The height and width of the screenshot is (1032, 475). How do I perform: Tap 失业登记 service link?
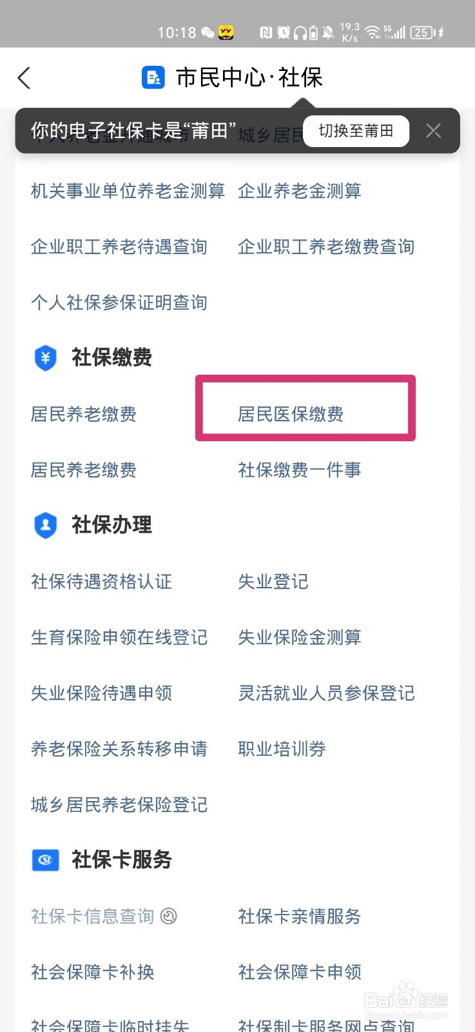pos(273,582)
